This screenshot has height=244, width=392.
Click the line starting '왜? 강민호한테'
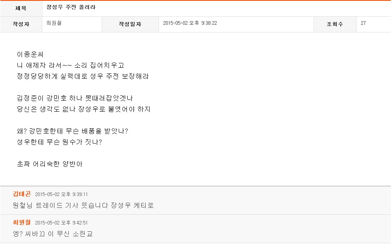(73, 131)
